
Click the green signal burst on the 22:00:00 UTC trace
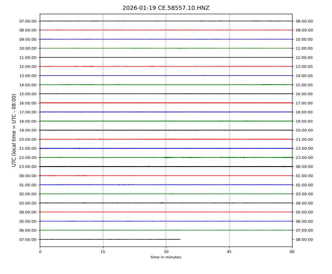click(x=168, y=157)
